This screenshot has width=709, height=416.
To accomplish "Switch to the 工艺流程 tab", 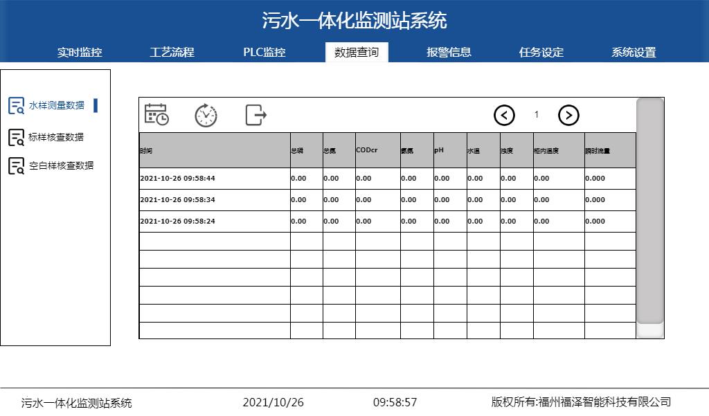I will click(172, 53).
